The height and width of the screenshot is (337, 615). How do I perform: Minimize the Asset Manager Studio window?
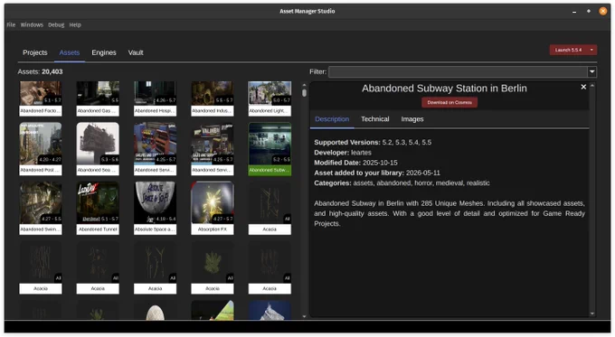574,12
